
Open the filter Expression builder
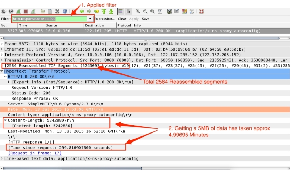pos(105,19)
